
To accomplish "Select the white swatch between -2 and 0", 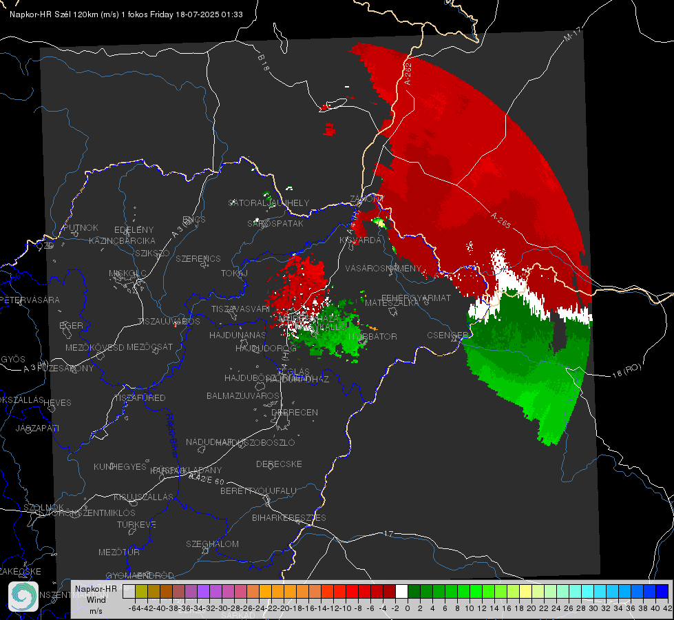I will (x=401, y=591).
